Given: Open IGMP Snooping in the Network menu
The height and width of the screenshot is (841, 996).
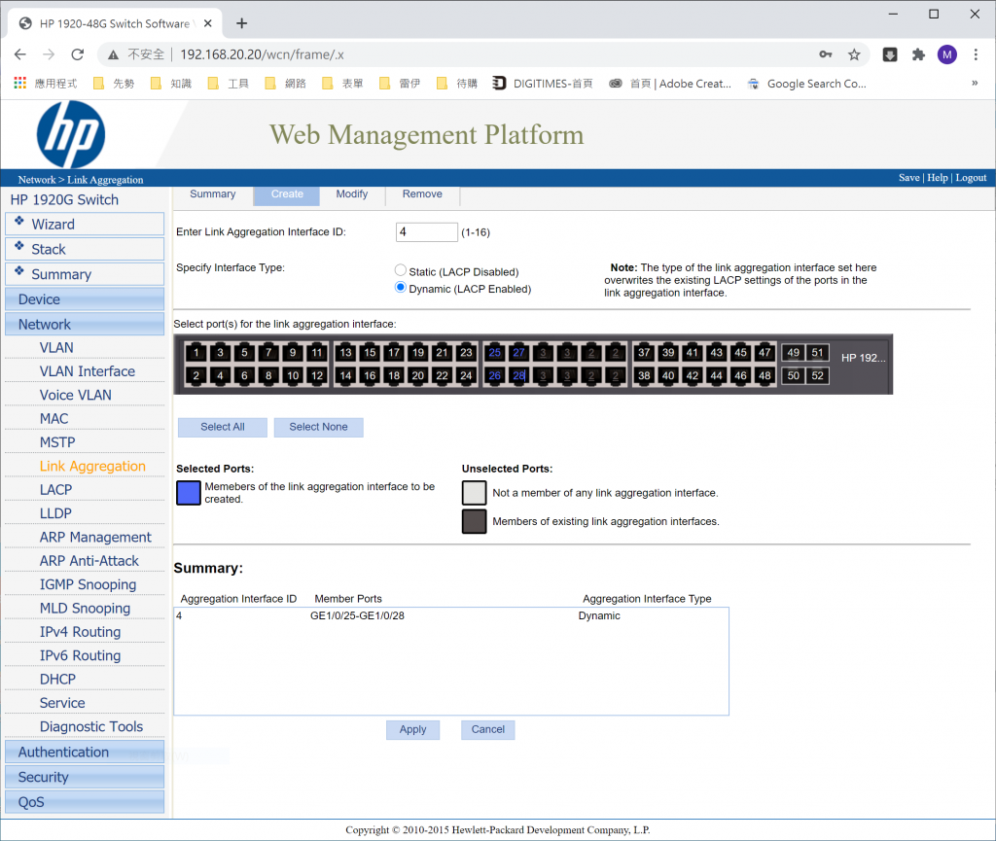Looking at the screenshot, I should tap(88, 584).
